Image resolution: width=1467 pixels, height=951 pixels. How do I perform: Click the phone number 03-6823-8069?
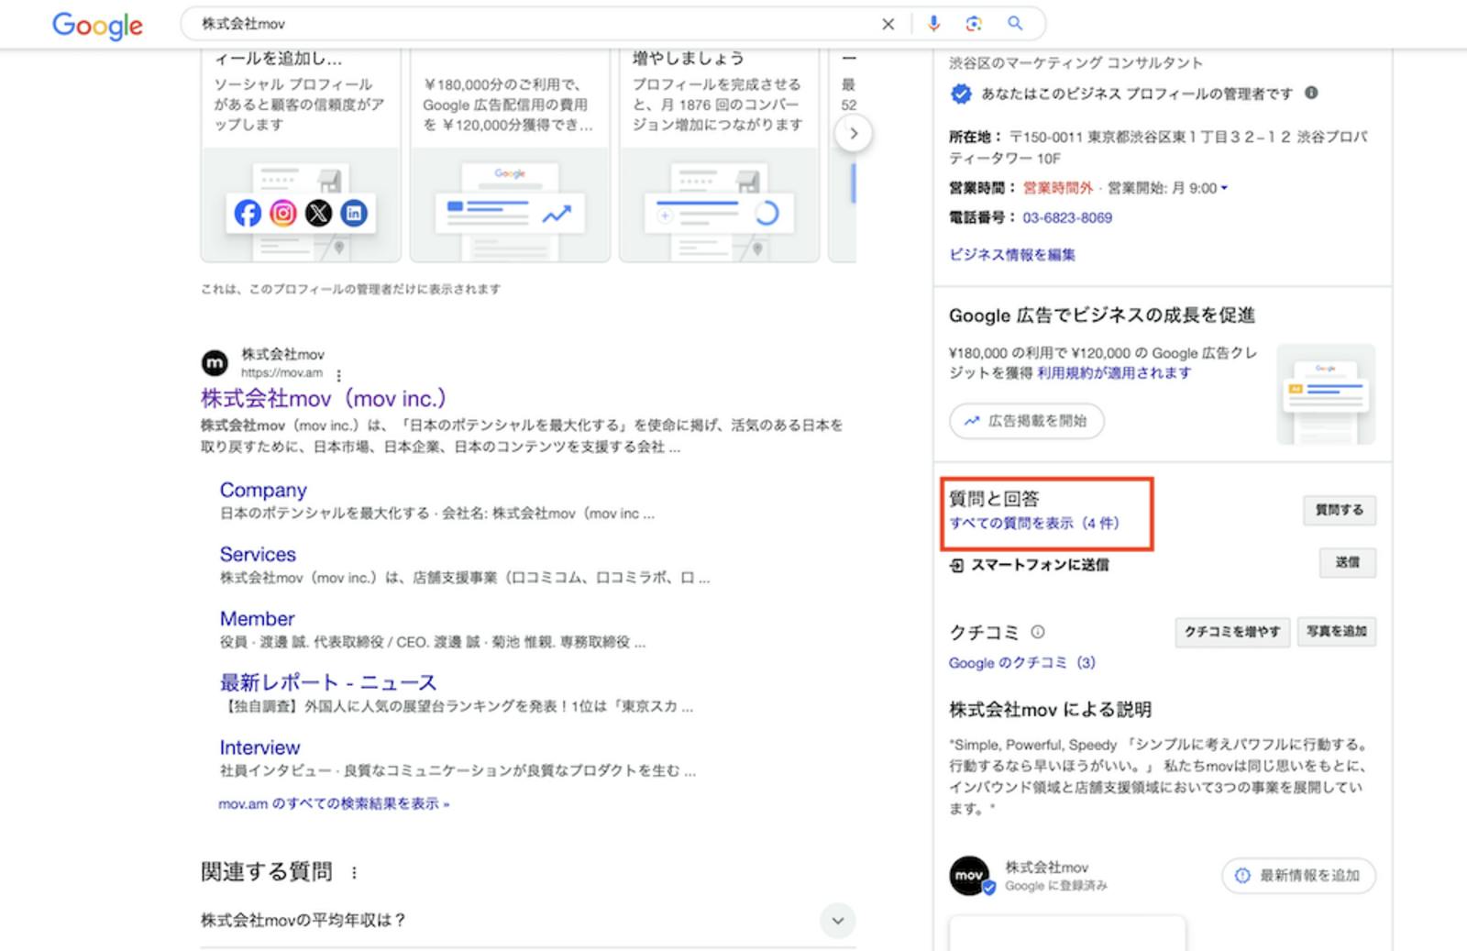[1067, 218]
